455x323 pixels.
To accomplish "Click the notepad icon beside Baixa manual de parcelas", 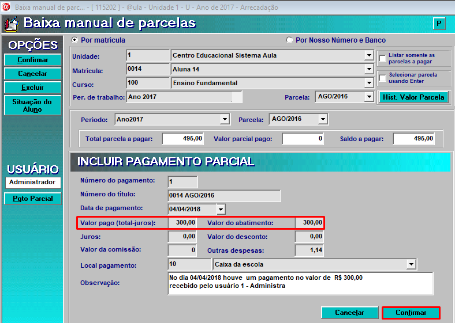I will 13,24.
